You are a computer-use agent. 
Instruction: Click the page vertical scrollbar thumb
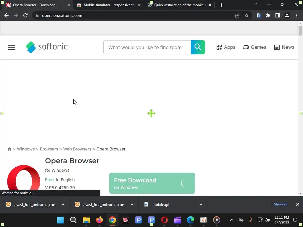click(300, 30)
